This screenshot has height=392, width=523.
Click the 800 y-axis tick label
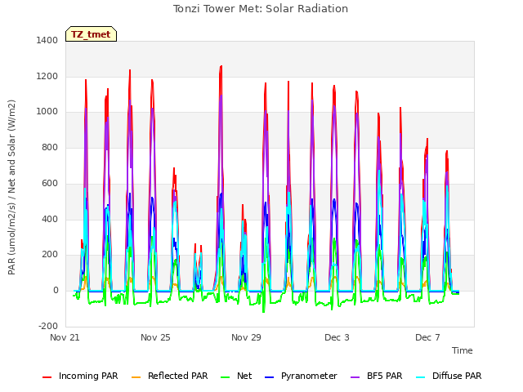click(x=50, y=147)
